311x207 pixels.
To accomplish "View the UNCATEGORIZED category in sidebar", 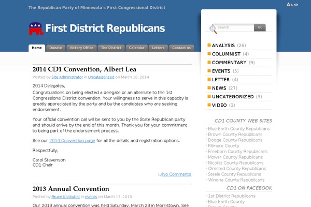I will (x=233, y=97).
